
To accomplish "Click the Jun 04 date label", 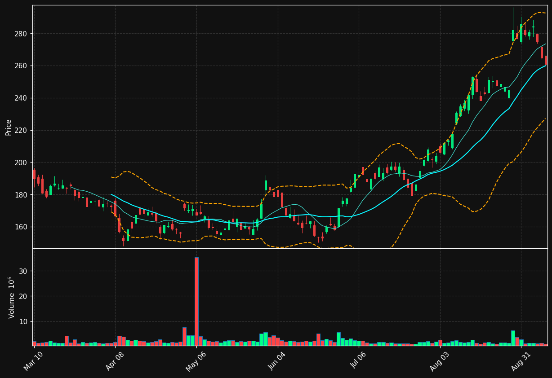I will pos(277,361).
